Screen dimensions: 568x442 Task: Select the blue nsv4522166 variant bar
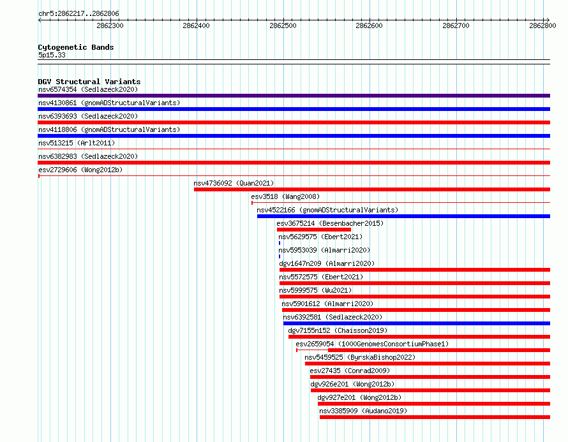403,216
